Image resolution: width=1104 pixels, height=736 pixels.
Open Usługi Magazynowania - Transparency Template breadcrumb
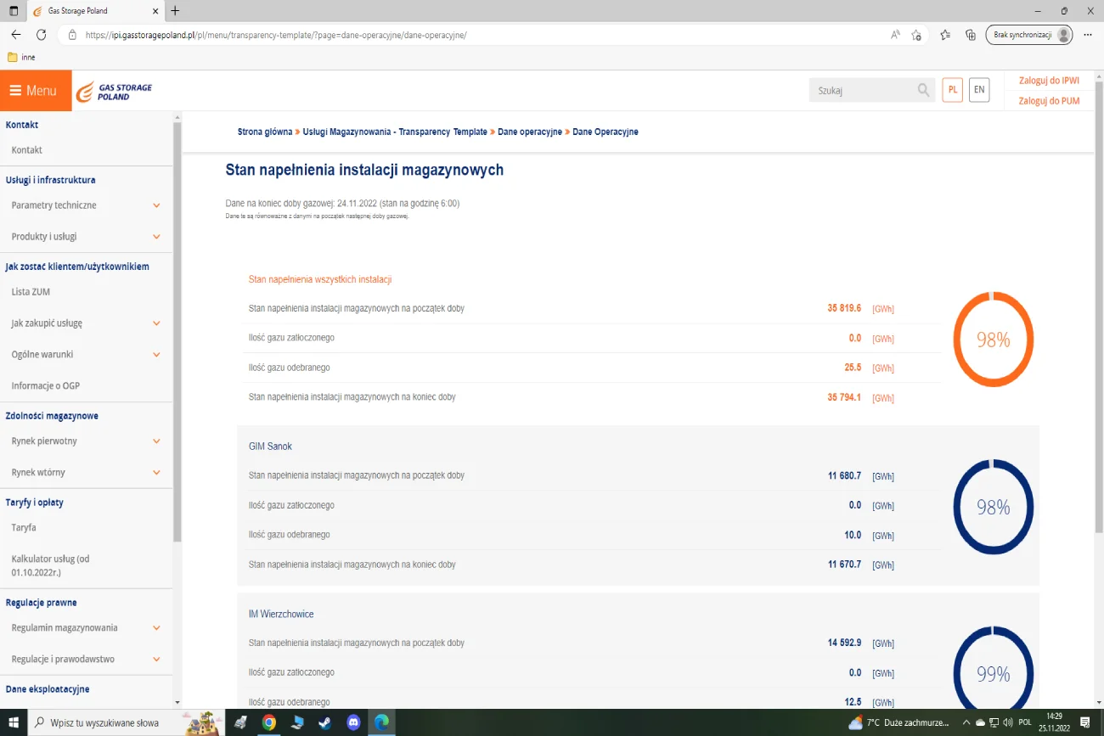click(395, 132)
